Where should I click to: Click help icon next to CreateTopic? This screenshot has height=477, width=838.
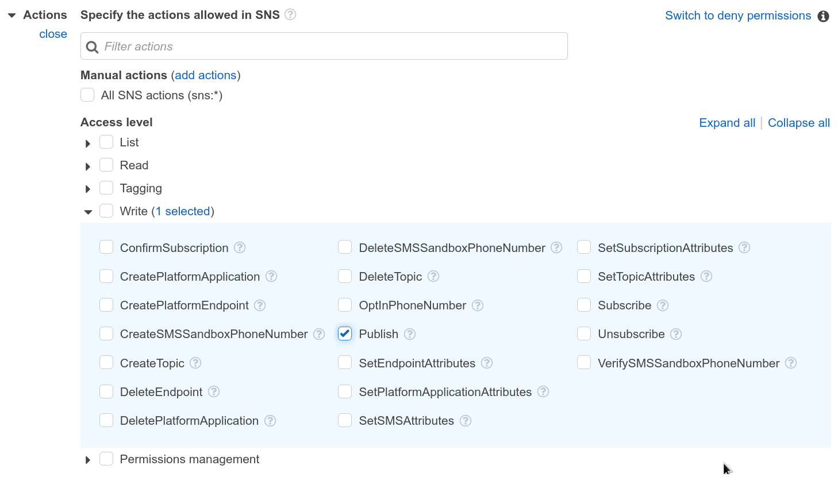click(x=195, y=363)
